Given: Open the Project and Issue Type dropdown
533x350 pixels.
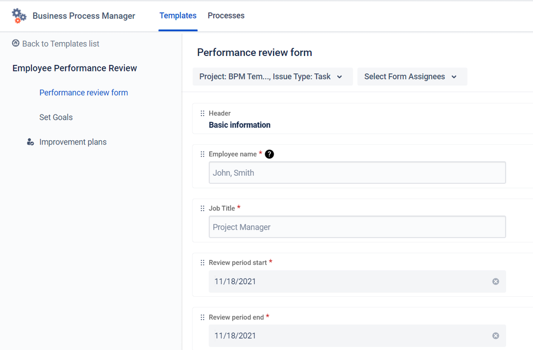Looking at the screenshot, I should [272, 76].
